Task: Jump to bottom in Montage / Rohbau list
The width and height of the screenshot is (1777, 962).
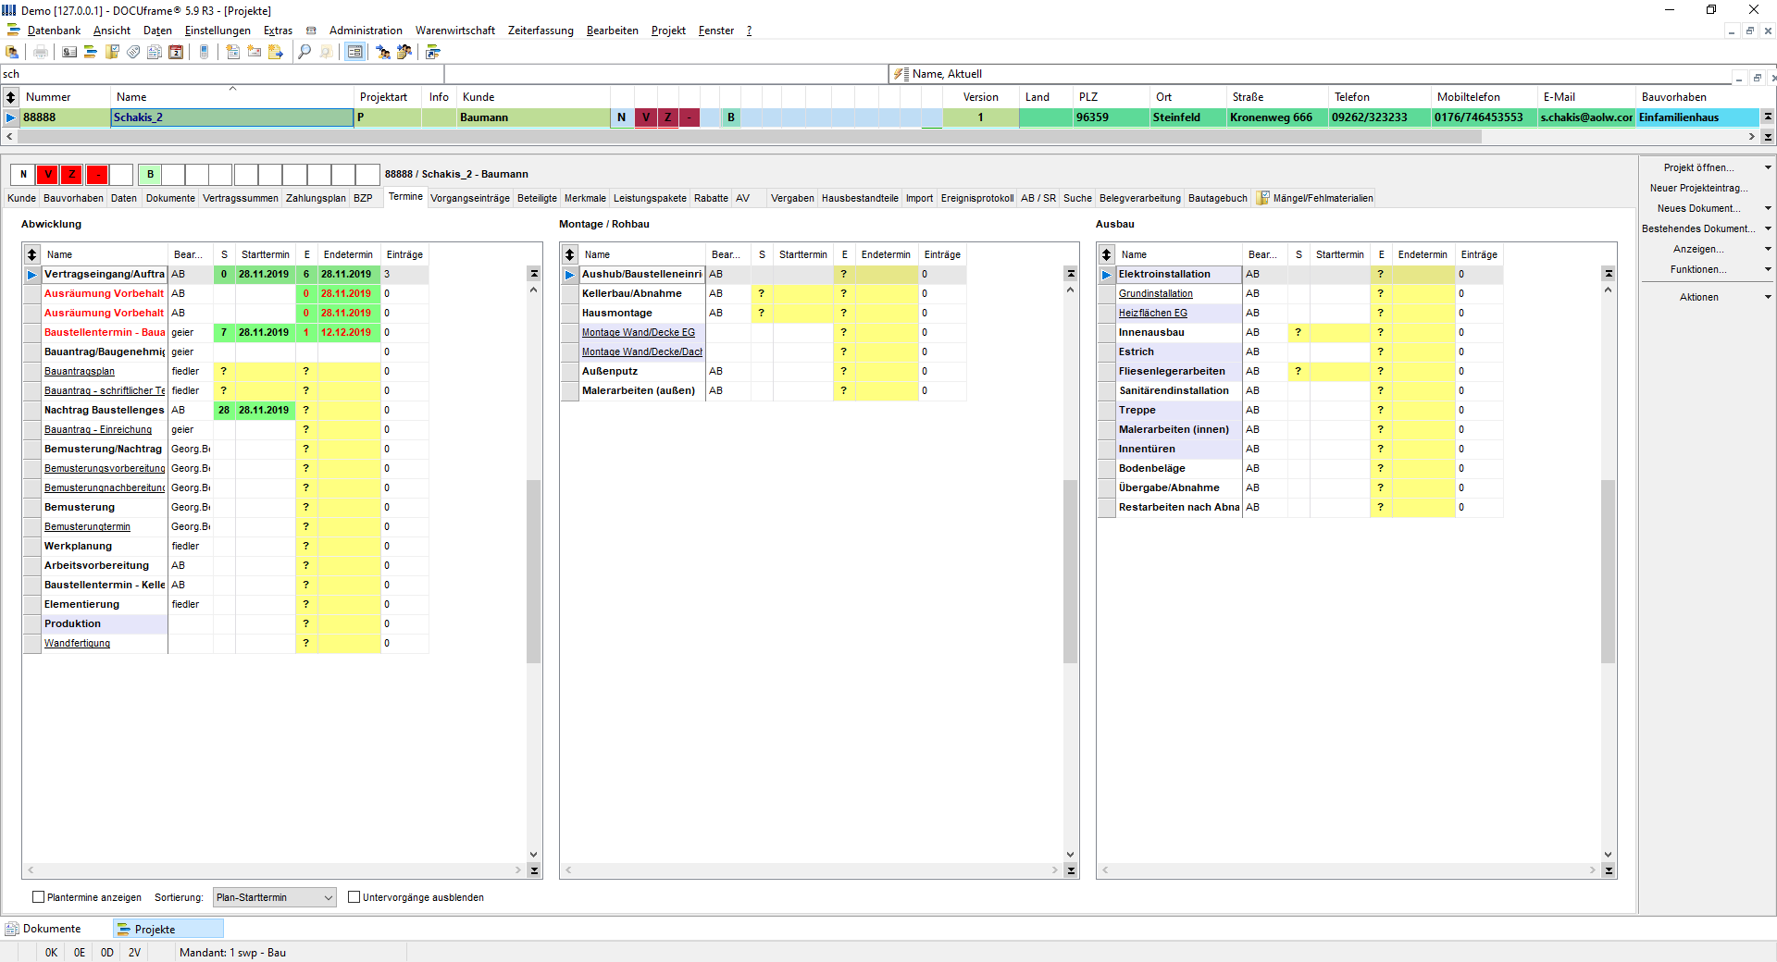Action: [1071, 870]
